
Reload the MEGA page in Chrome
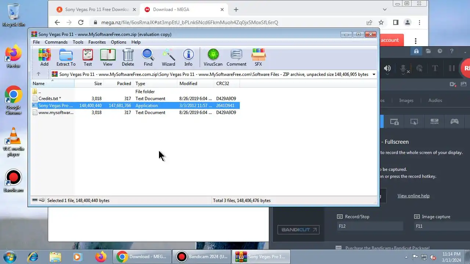[x=81, y=22]
